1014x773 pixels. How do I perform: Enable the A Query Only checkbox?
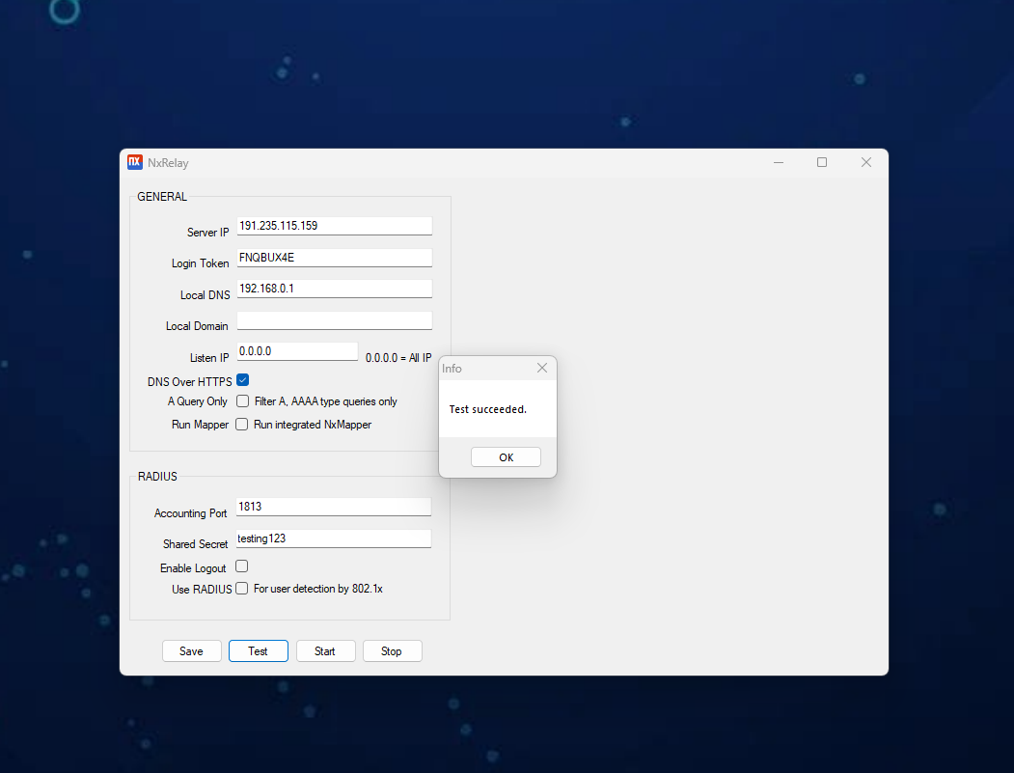click(x=243, y=401)
